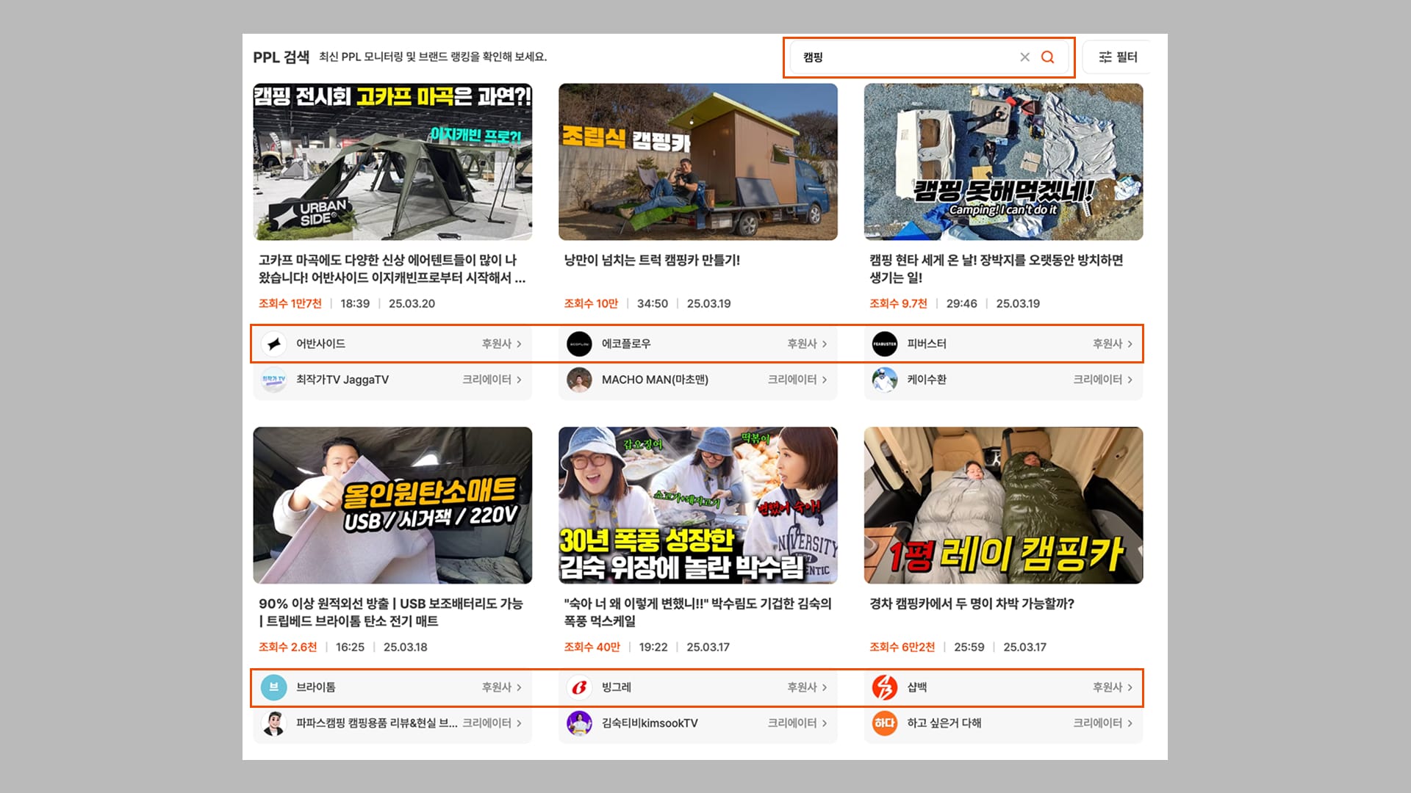Open the MACHO MAN(마초맨) creator link
This screenshot has height=793, width=1411.
pos(654,380)
